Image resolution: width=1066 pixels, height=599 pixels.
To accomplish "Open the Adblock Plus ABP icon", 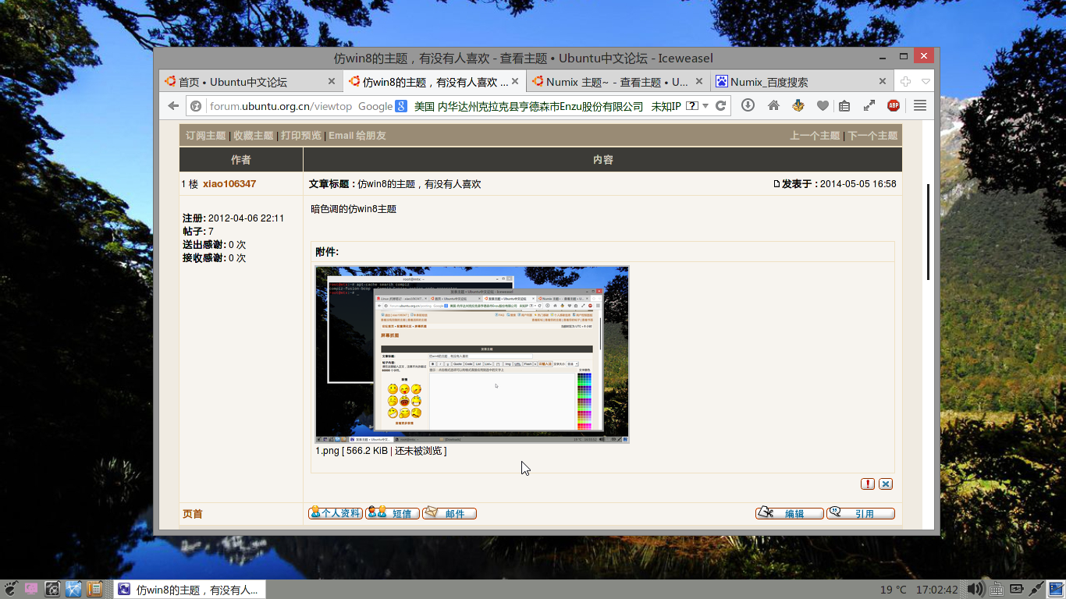I will coord(894,105).
